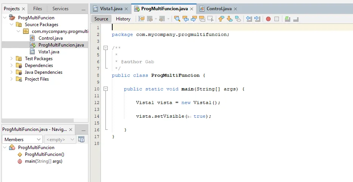Click the Test Packages folder icon
The width and height of the screenshot is (353, 182).
(19, 59)
